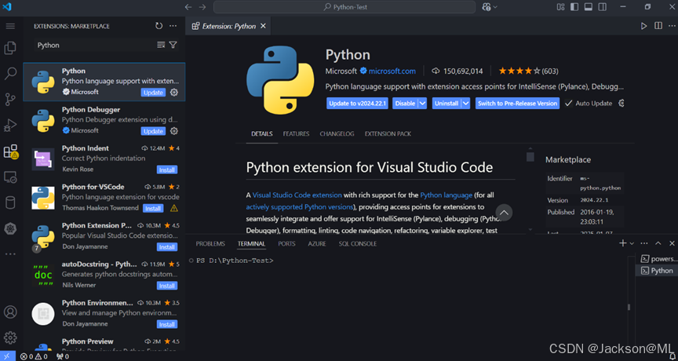Open remote window indicator in status bar

(7, 356)
